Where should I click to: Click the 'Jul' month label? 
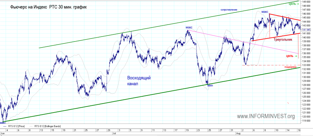coord(115,133)
